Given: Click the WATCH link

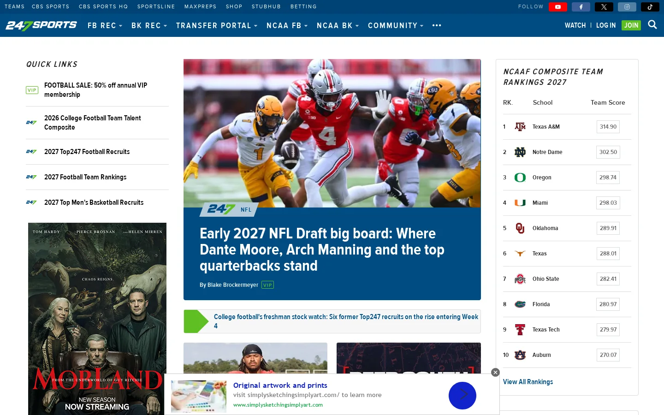Looking at the screenshot, I should click(x=575, y=25).
